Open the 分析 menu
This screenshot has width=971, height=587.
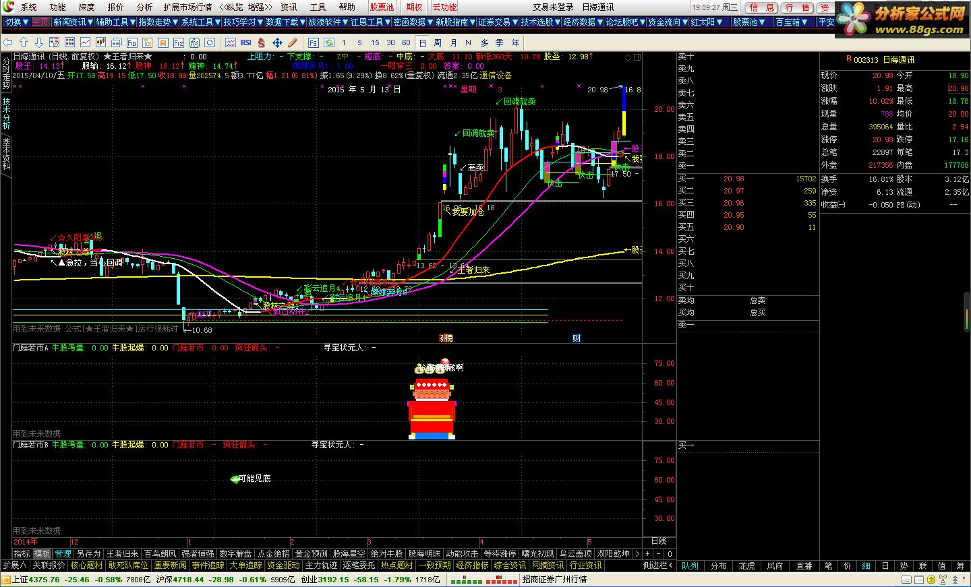[145, 7]
